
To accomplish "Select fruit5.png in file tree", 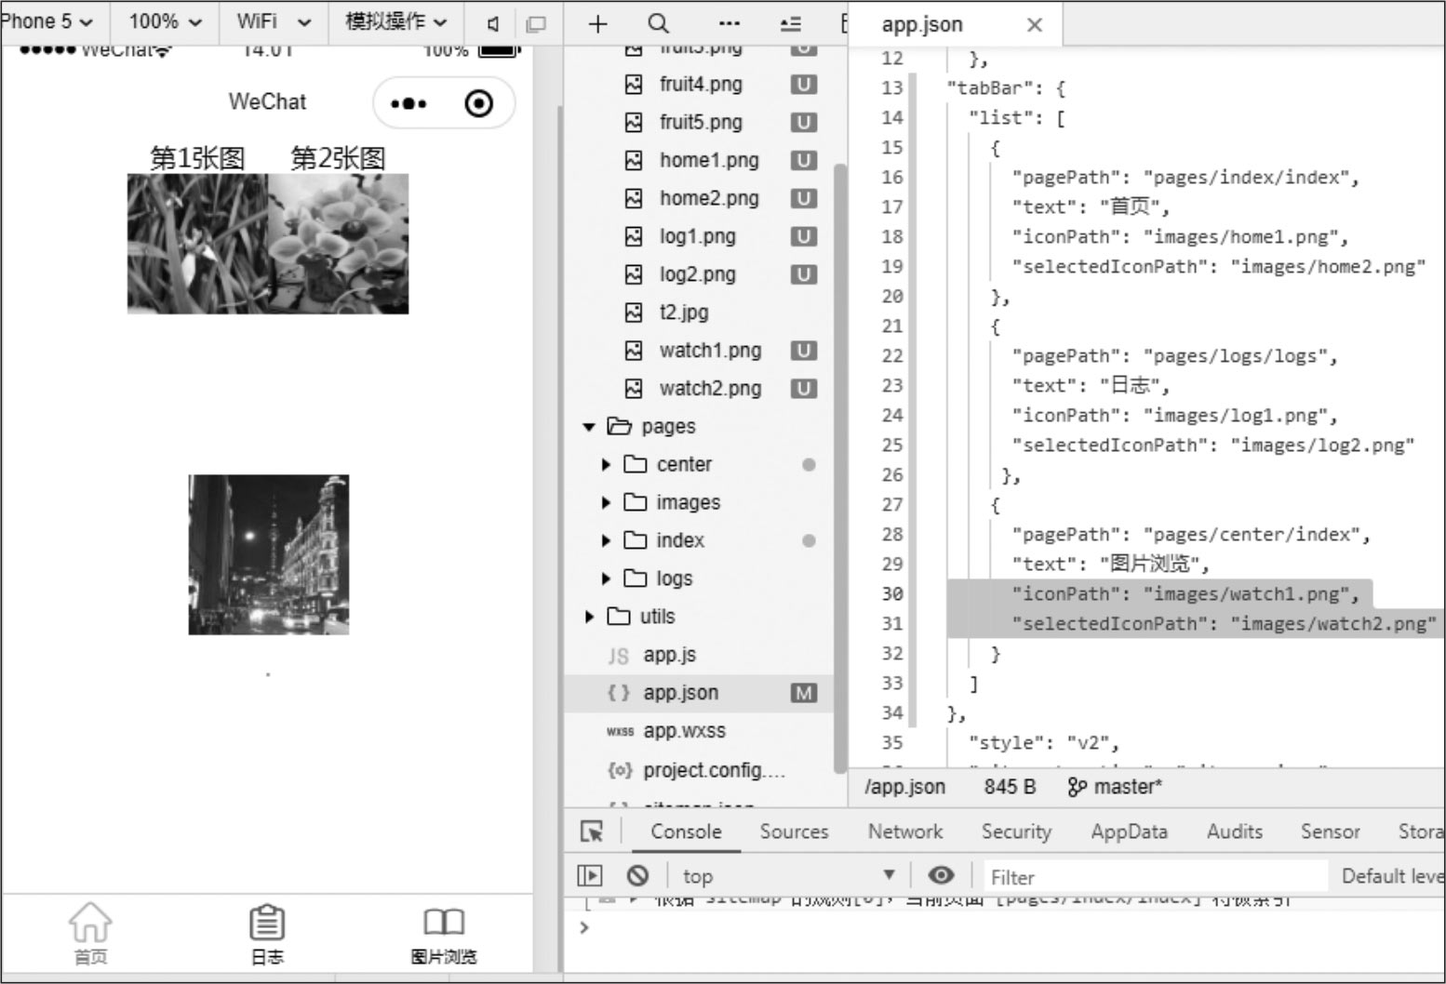I will pos(701,123).
